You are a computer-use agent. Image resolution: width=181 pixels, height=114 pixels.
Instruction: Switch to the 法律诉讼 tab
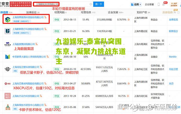[x=33, y=12]
